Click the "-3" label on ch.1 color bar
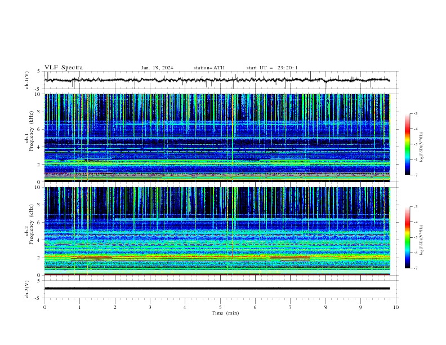Screen dimensions: 446x345 coord(416,113)
